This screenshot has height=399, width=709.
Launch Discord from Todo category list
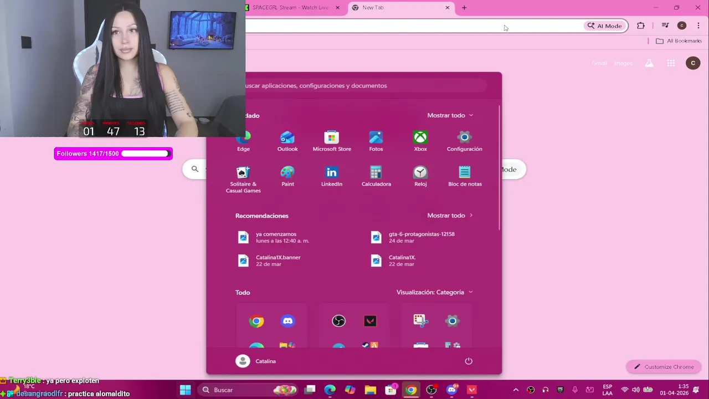(x=287, y=321)
